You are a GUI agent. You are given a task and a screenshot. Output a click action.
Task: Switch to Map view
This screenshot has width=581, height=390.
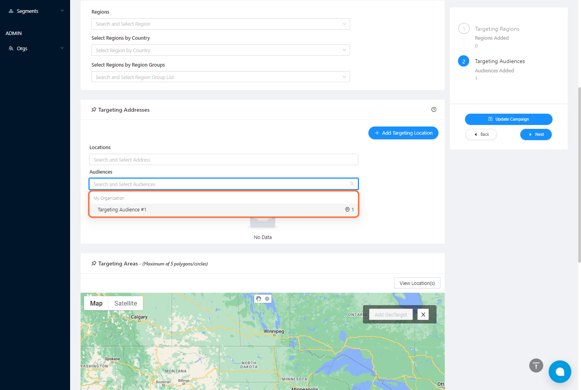96,303
